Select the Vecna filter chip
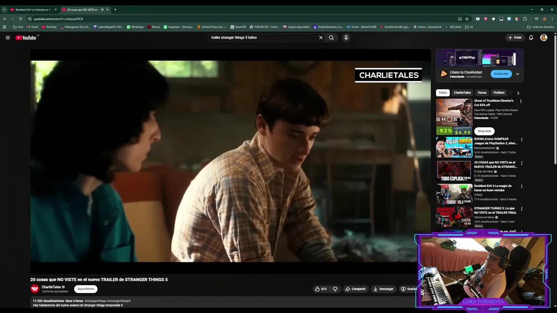 point(482,93)
